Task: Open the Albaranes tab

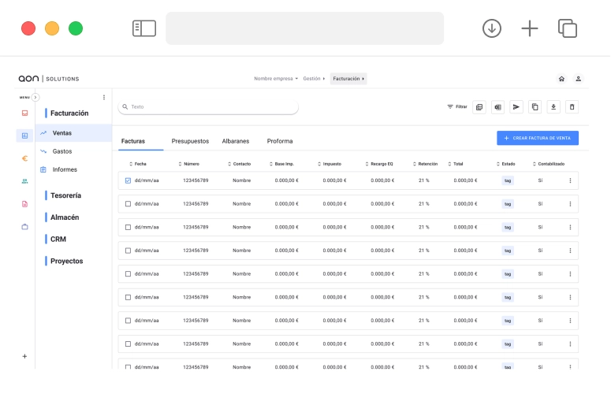Action: coord(236,141)
